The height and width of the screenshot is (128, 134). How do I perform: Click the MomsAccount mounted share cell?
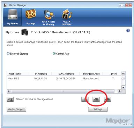(91, 79)
